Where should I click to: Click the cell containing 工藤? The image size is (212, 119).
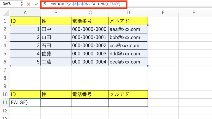tap(56, 62)
